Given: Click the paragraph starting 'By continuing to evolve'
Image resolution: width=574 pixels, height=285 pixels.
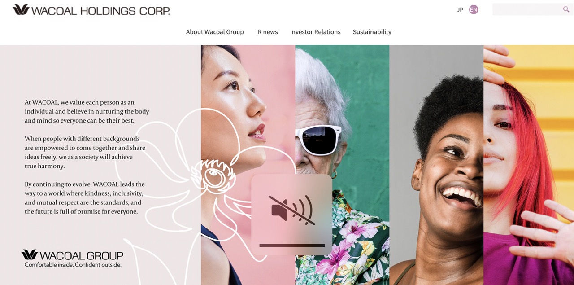Looking at the screenshot, I should 85,198.
